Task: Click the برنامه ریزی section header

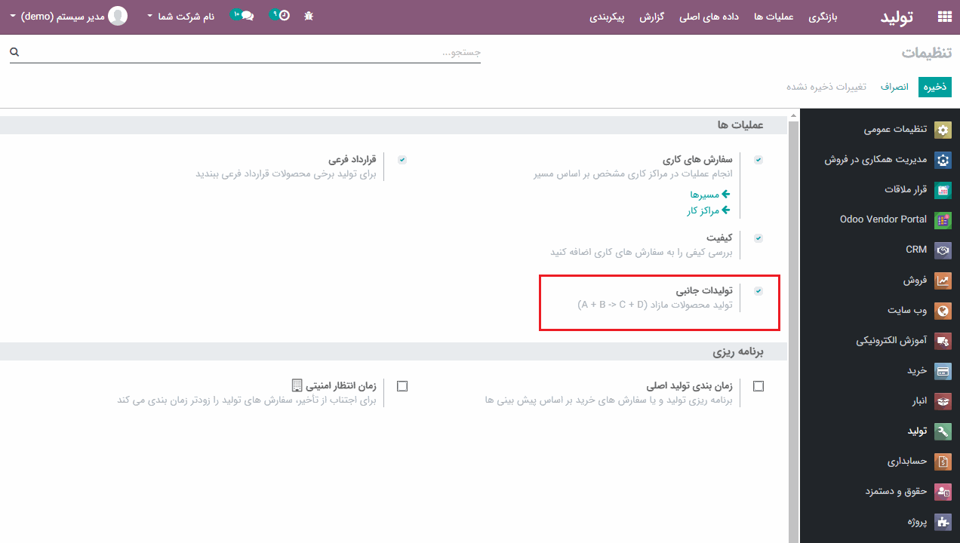Action: click(739, 351)
